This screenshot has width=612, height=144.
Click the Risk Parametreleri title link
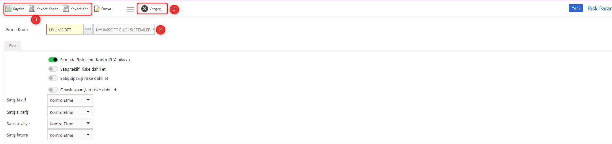600,9
